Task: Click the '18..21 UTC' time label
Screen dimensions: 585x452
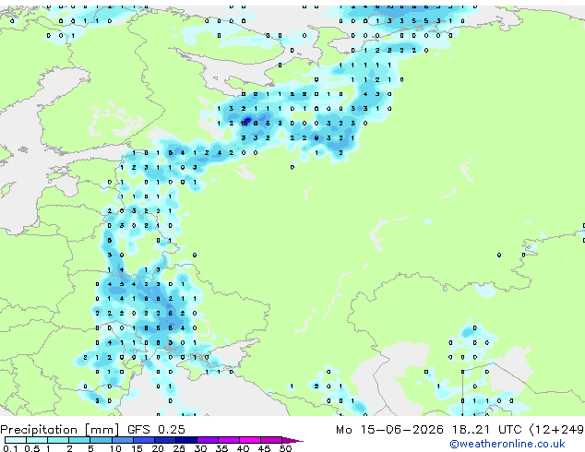Action: click(486, 430)
